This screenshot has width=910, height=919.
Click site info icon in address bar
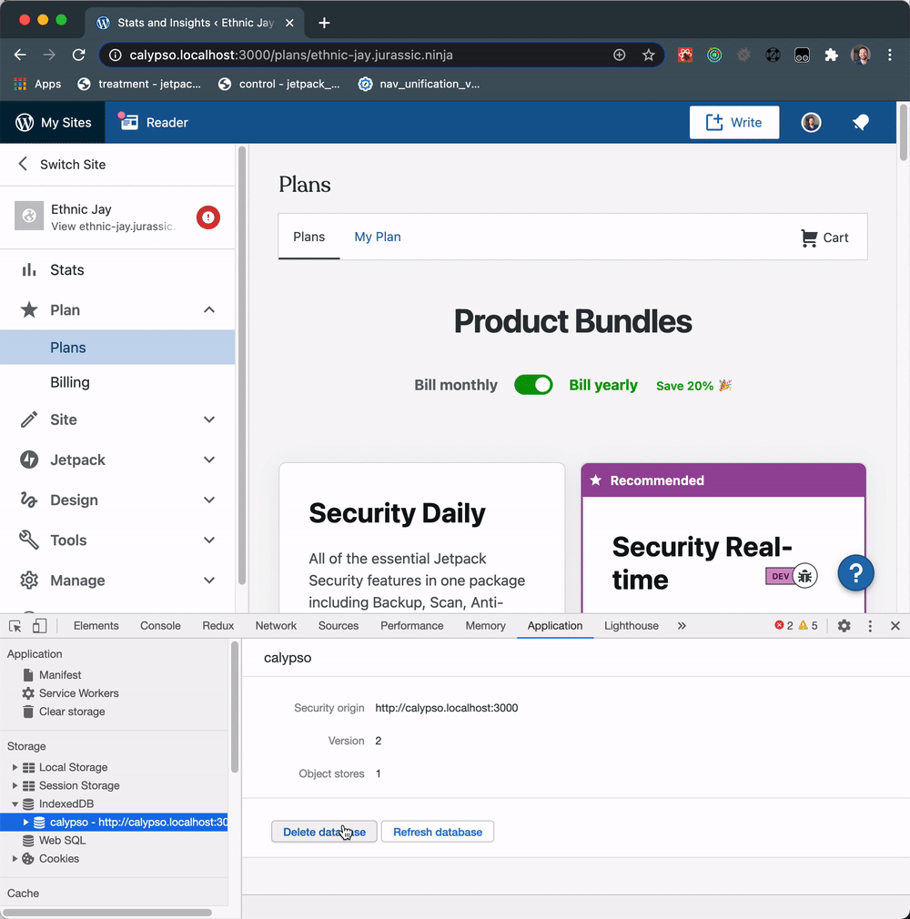(116, 56)
